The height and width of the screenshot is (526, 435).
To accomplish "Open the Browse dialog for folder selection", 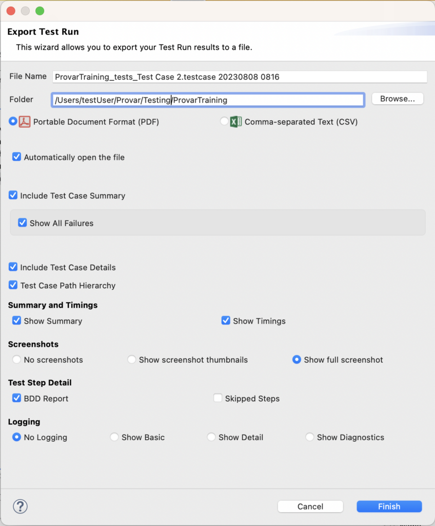I will coord(397,99).
